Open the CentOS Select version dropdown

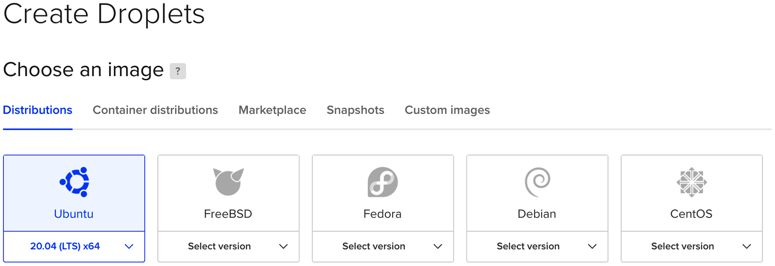click(x=691, y=246)
